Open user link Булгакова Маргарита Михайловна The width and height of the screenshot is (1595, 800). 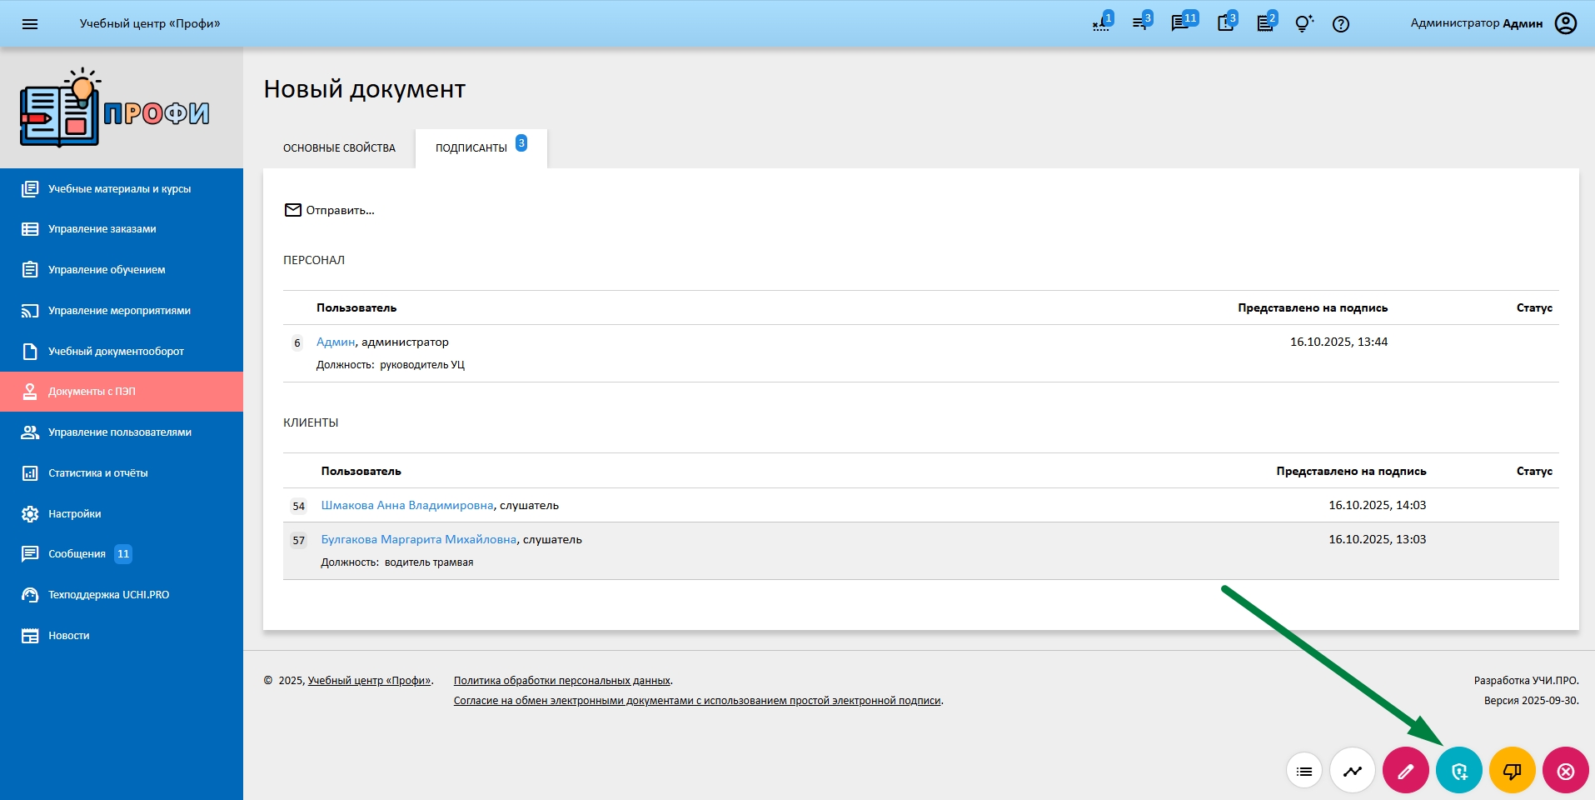[418, 540]
